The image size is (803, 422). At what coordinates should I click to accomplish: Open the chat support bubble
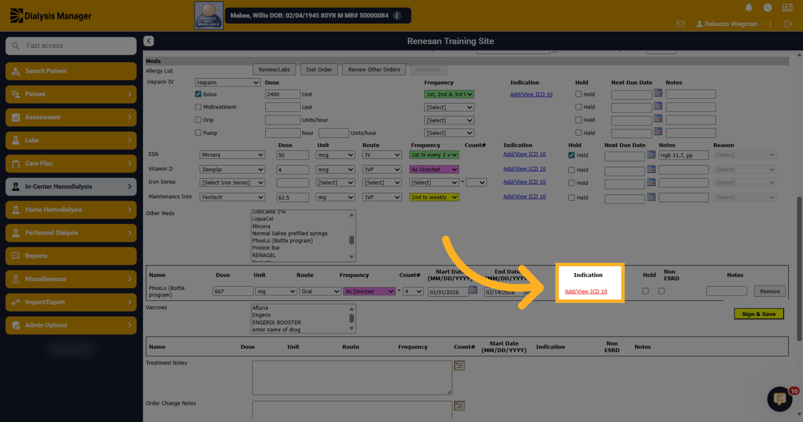(x=780, y=399)
